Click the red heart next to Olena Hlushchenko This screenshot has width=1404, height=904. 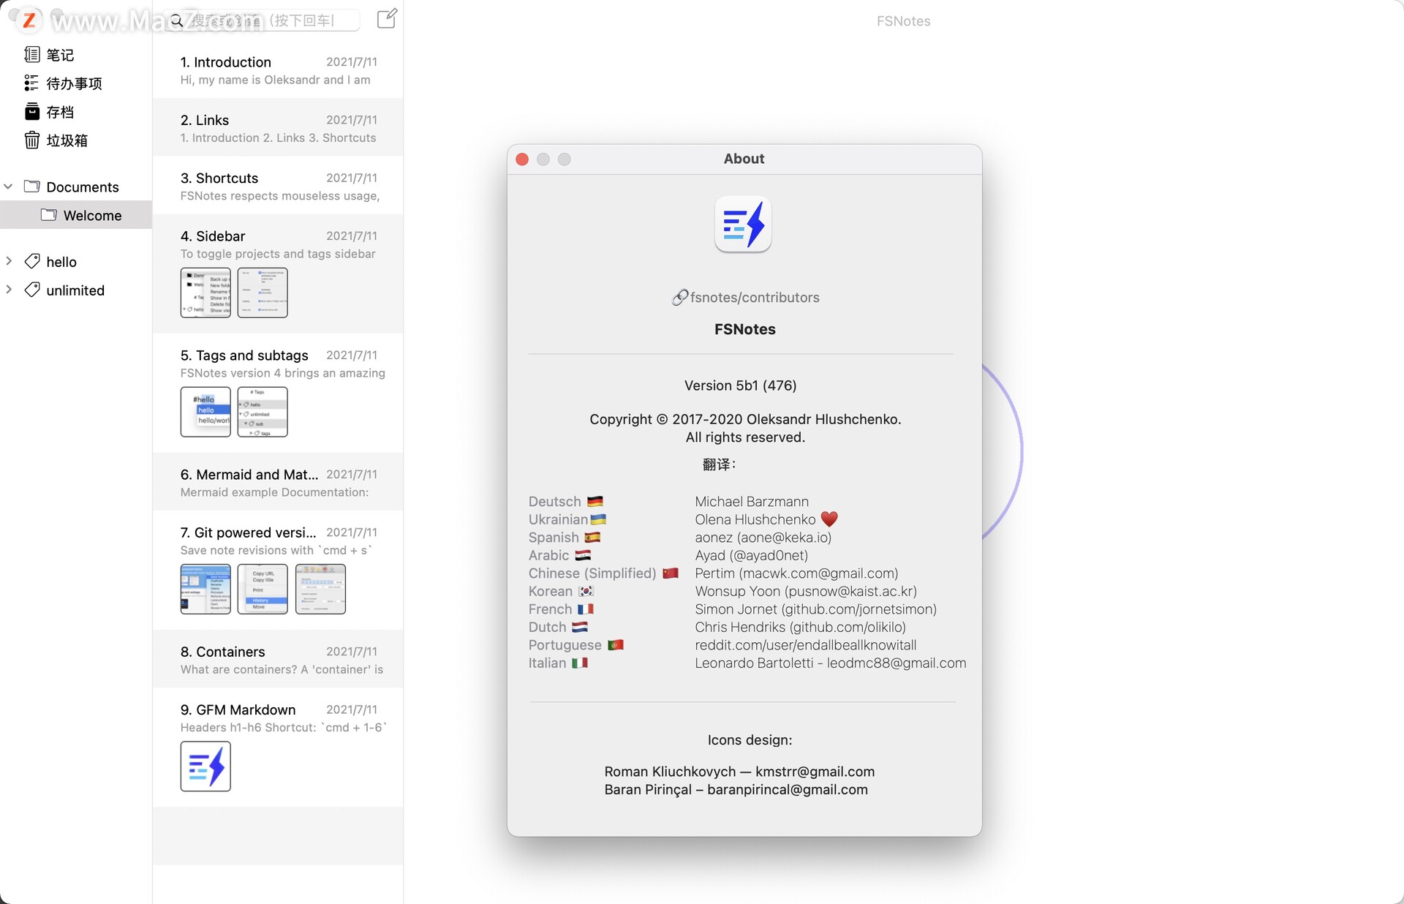829,519
